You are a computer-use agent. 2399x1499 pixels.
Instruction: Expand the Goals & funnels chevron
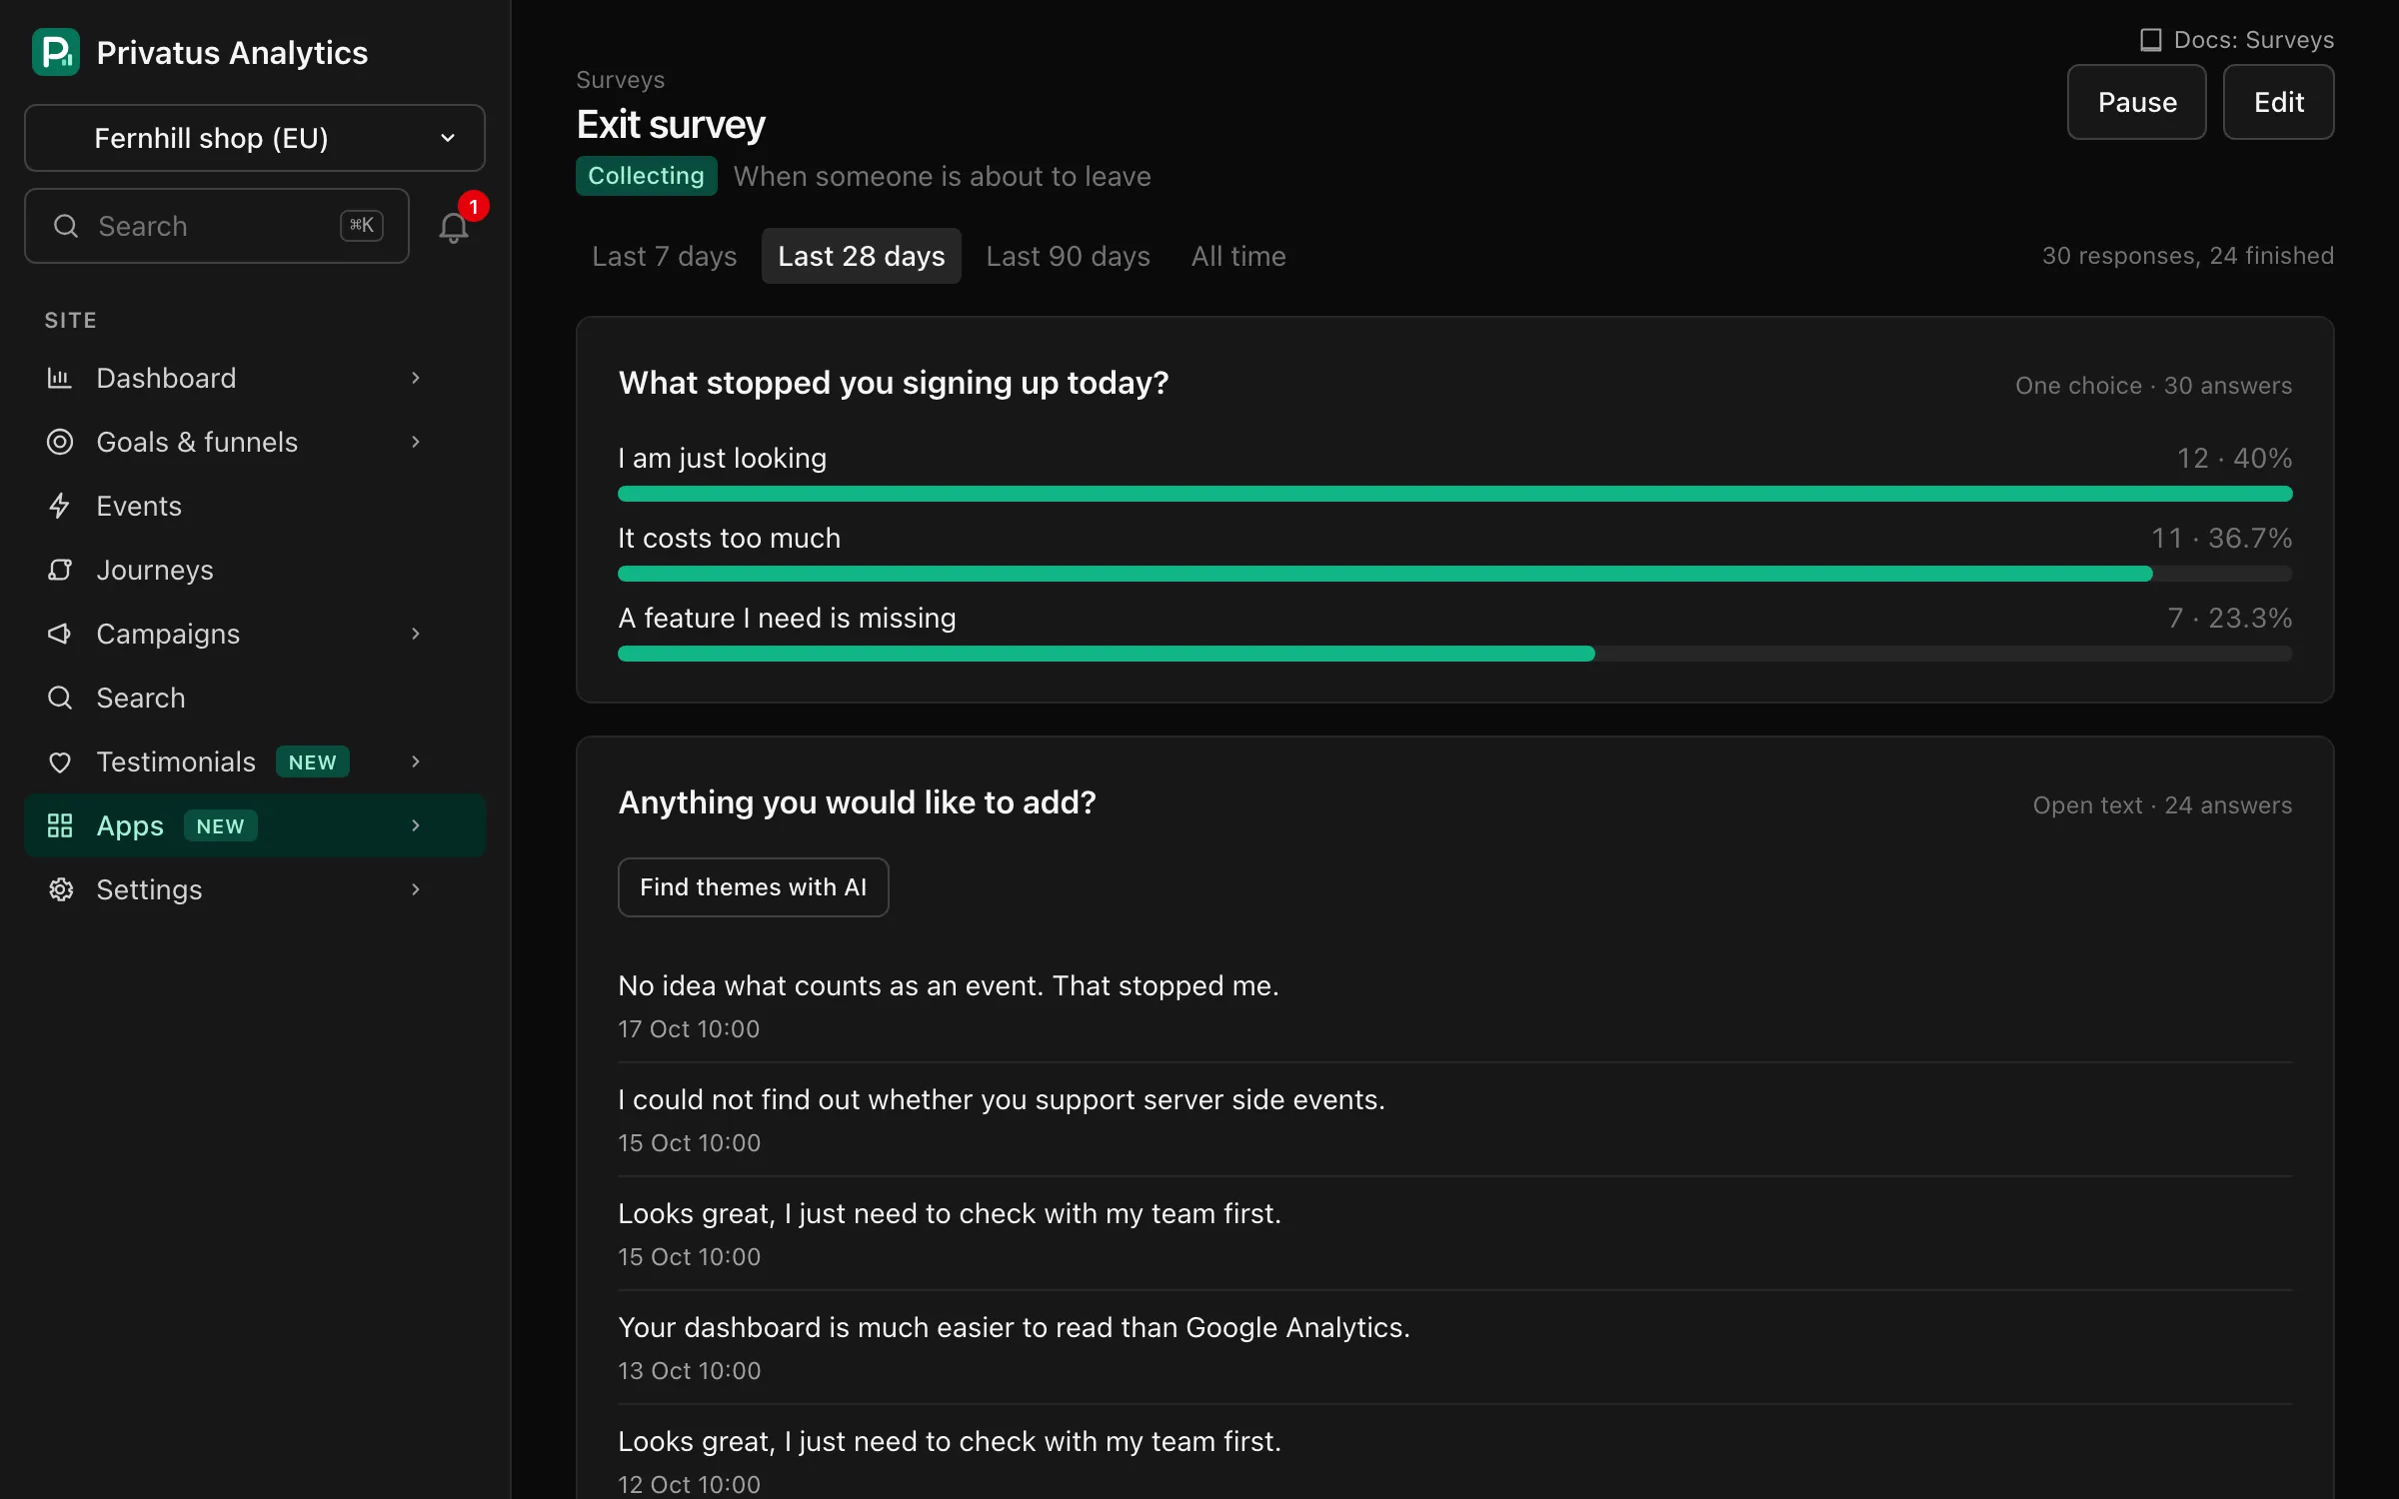pyautogui.click(x=416, y=442)
